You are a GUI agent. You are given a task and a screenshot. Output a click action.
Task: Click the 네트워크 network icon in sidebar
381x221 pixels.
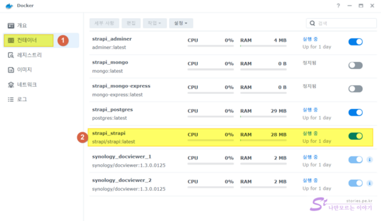(11, 85)
